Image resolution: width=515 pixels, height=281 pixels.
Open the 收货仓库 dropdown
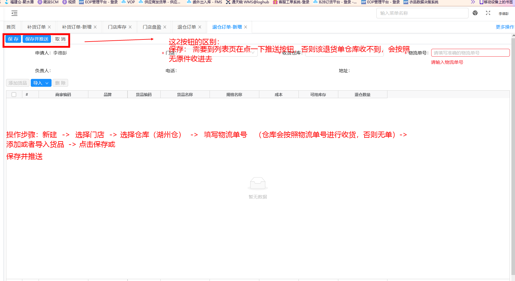coord(344,53)
